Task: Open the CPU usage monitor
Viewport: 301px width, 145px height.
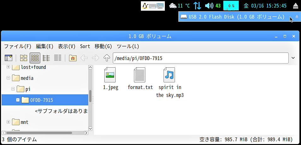Action: (231, 6)
